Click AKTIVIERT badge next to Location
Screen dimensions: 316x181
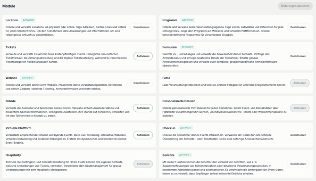click(x=28, y=20)
